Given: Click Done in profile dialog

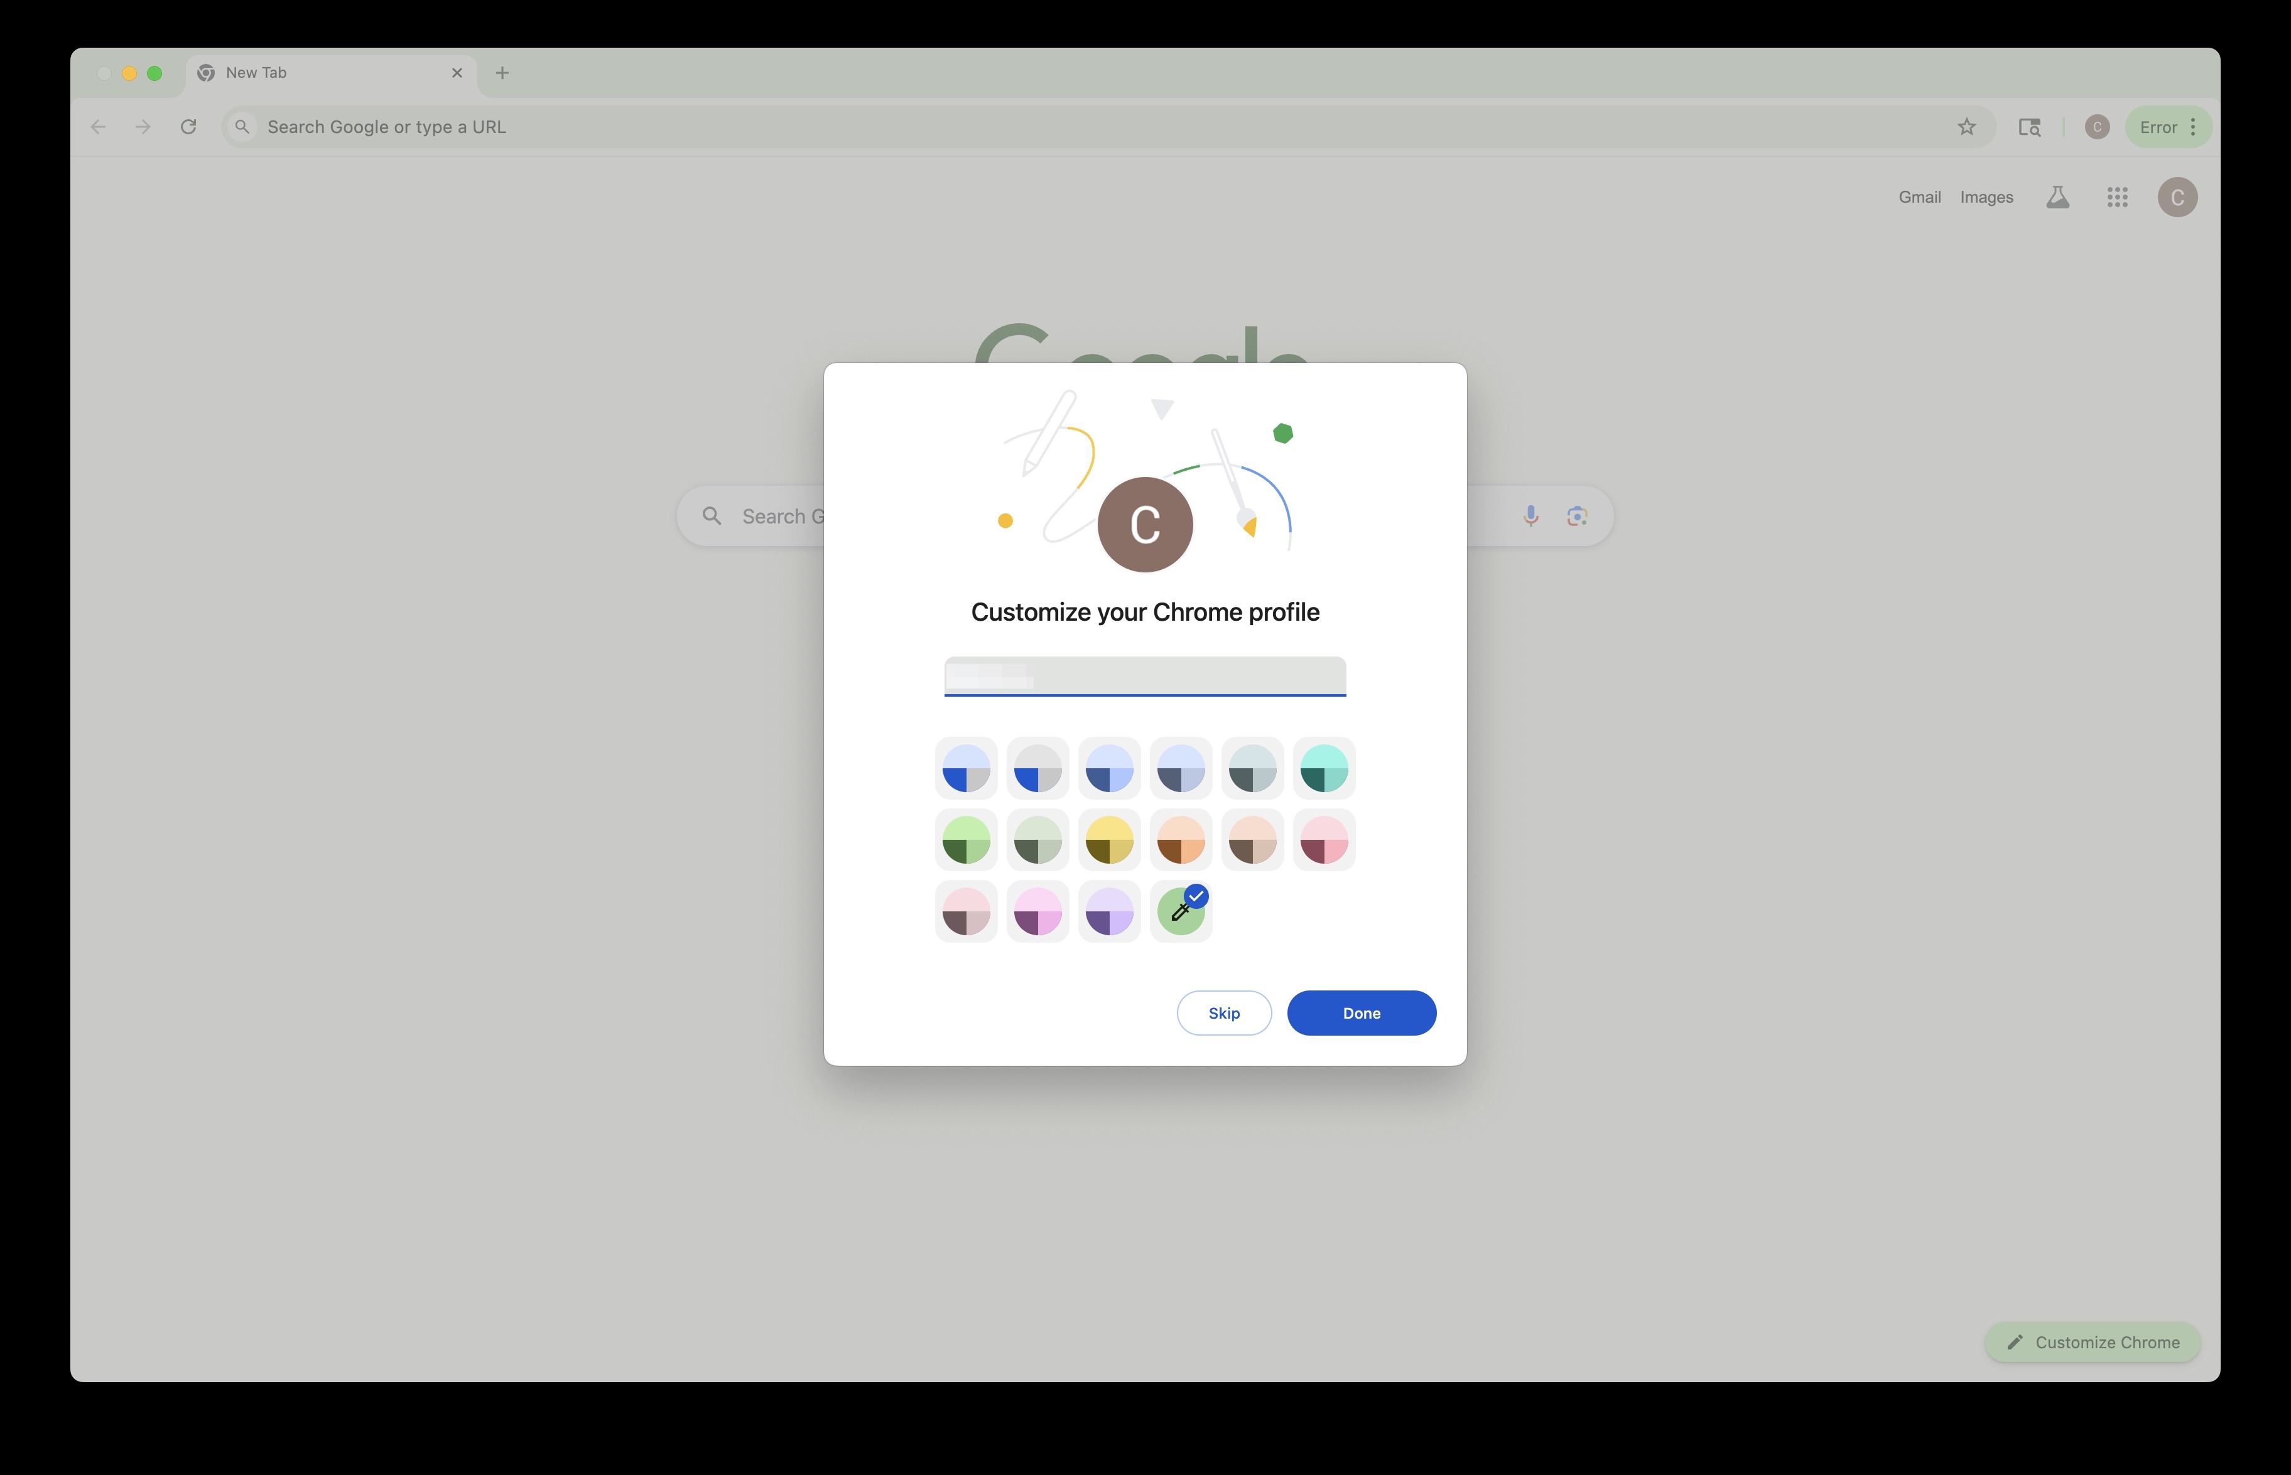Looking at the screenshot, I should coord(1362,1013).
